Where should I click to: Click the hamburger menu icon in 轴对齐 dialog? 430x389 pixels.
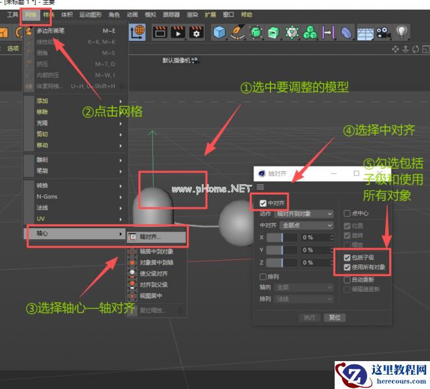261,187
